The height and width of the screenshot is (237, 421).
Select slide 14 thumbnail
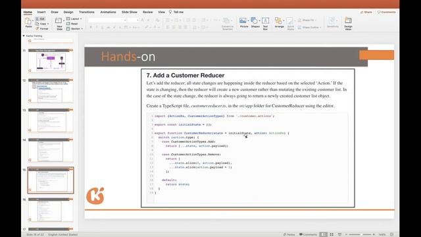coord(51,150)
